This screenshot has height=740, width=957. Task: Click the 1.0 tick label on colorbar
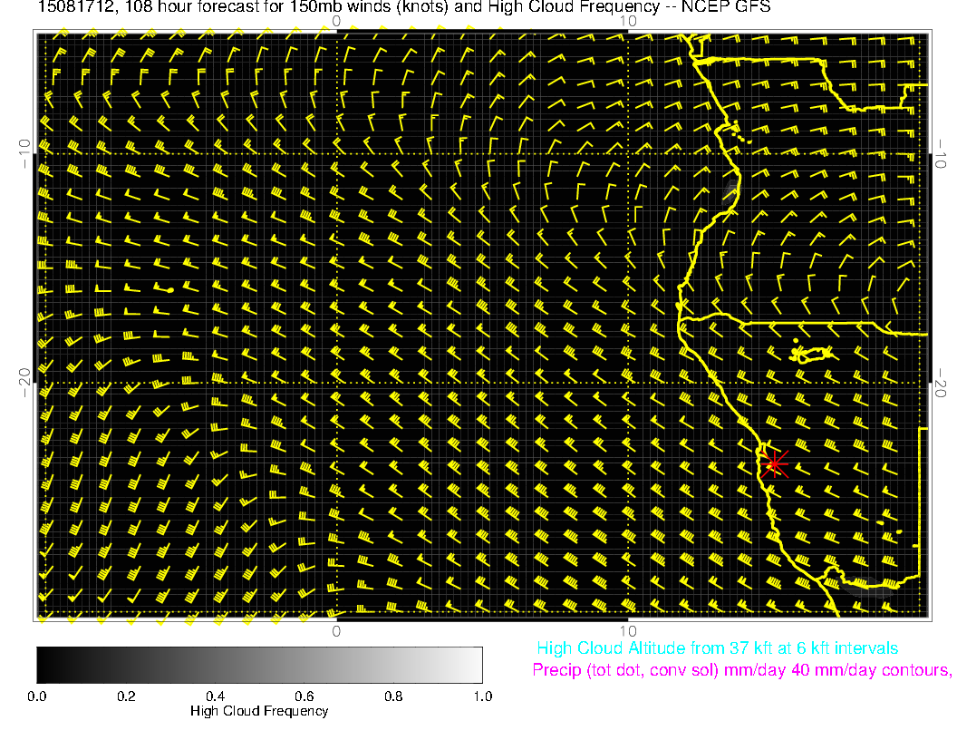pyautogui.click(x=482, y=696)
